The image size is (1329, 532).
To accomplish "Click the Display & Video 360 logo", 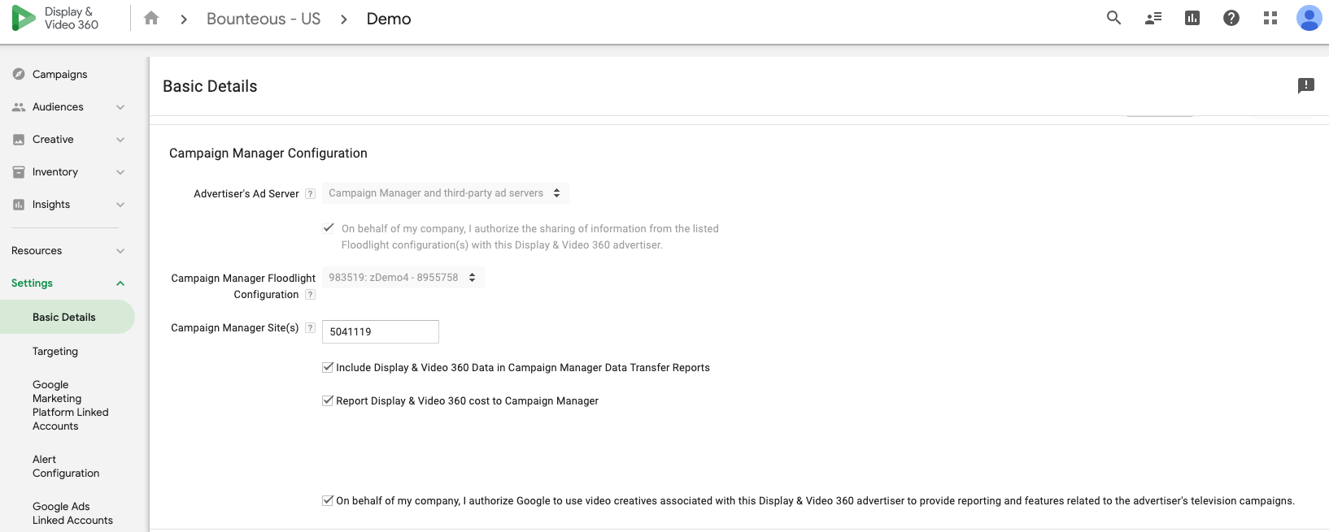I will pos(55,18).
